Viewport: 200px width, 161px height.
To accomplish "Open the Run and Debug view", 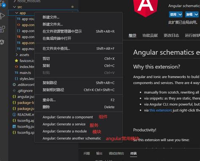I will pyautogui.click(x=2, y=16).
